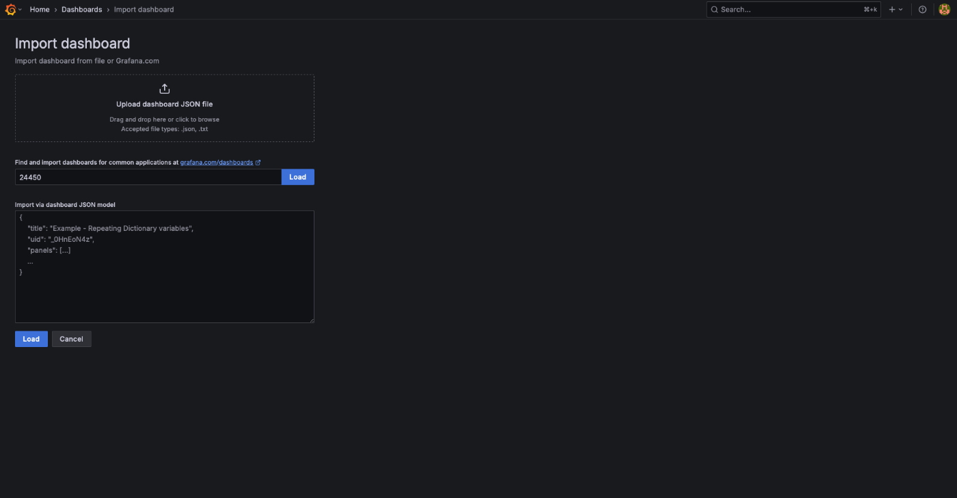Select the Import dashboard breadcrumb label
This screenshot has height=498, width=957.
[x=144, y=9]
